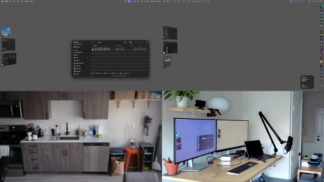This screenshot has width=324, height=182.
Task: Click the Finder search magnifier icon
Action: tap(147, 42)
